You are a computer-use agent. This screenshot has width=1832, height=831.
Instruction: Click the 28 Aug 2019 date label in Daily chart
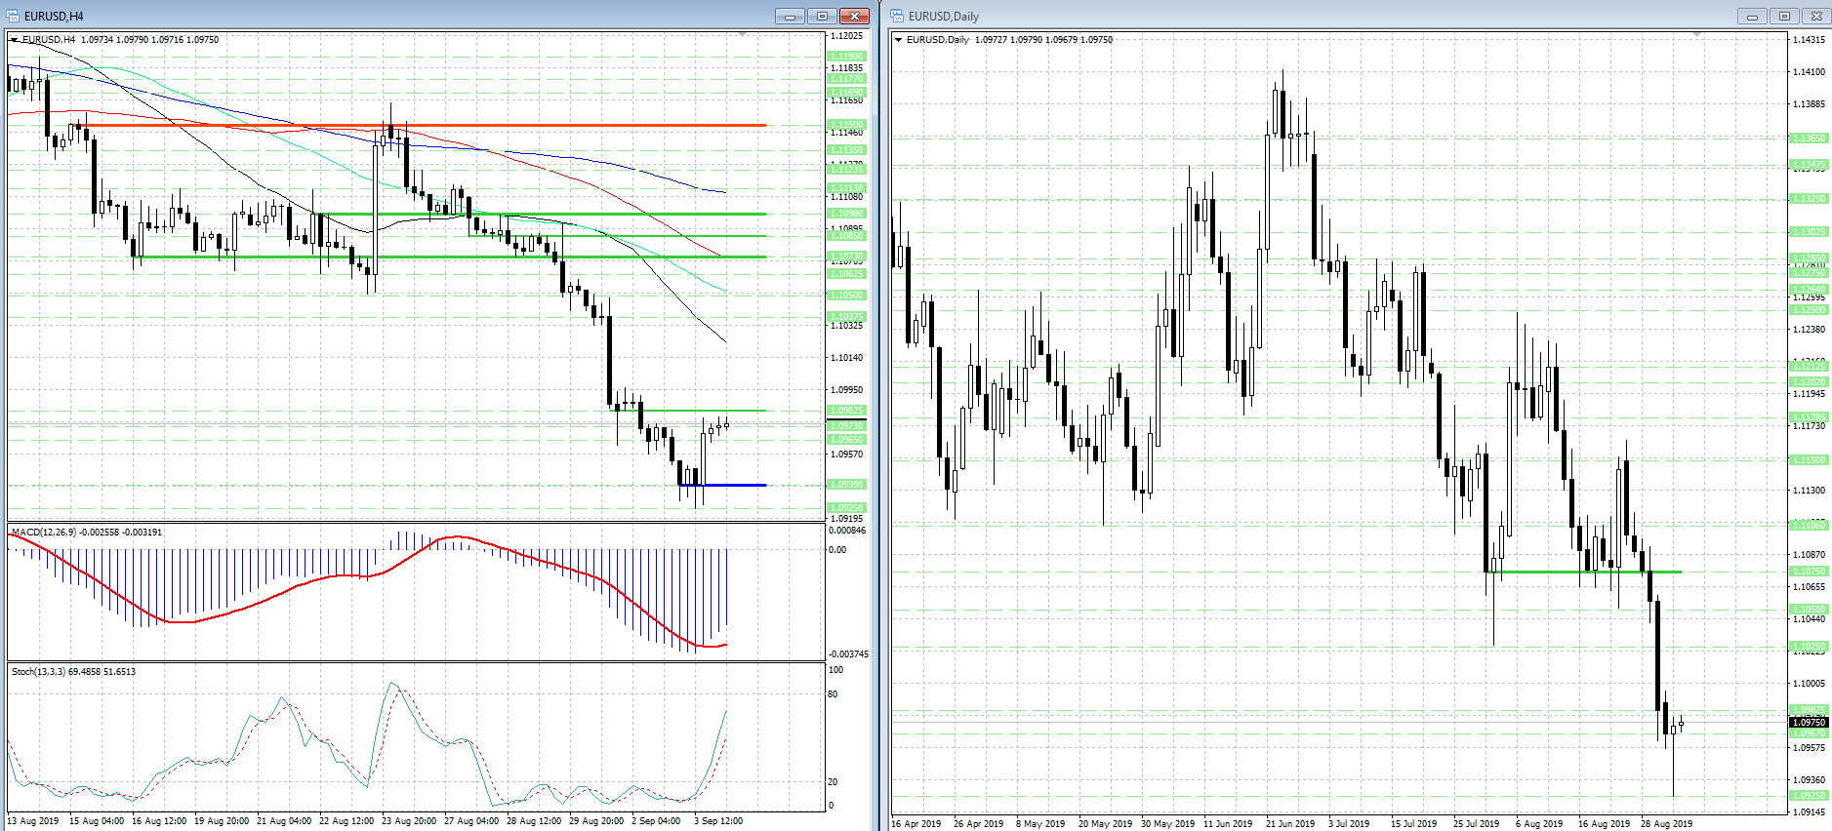[x=1667, y=824]
